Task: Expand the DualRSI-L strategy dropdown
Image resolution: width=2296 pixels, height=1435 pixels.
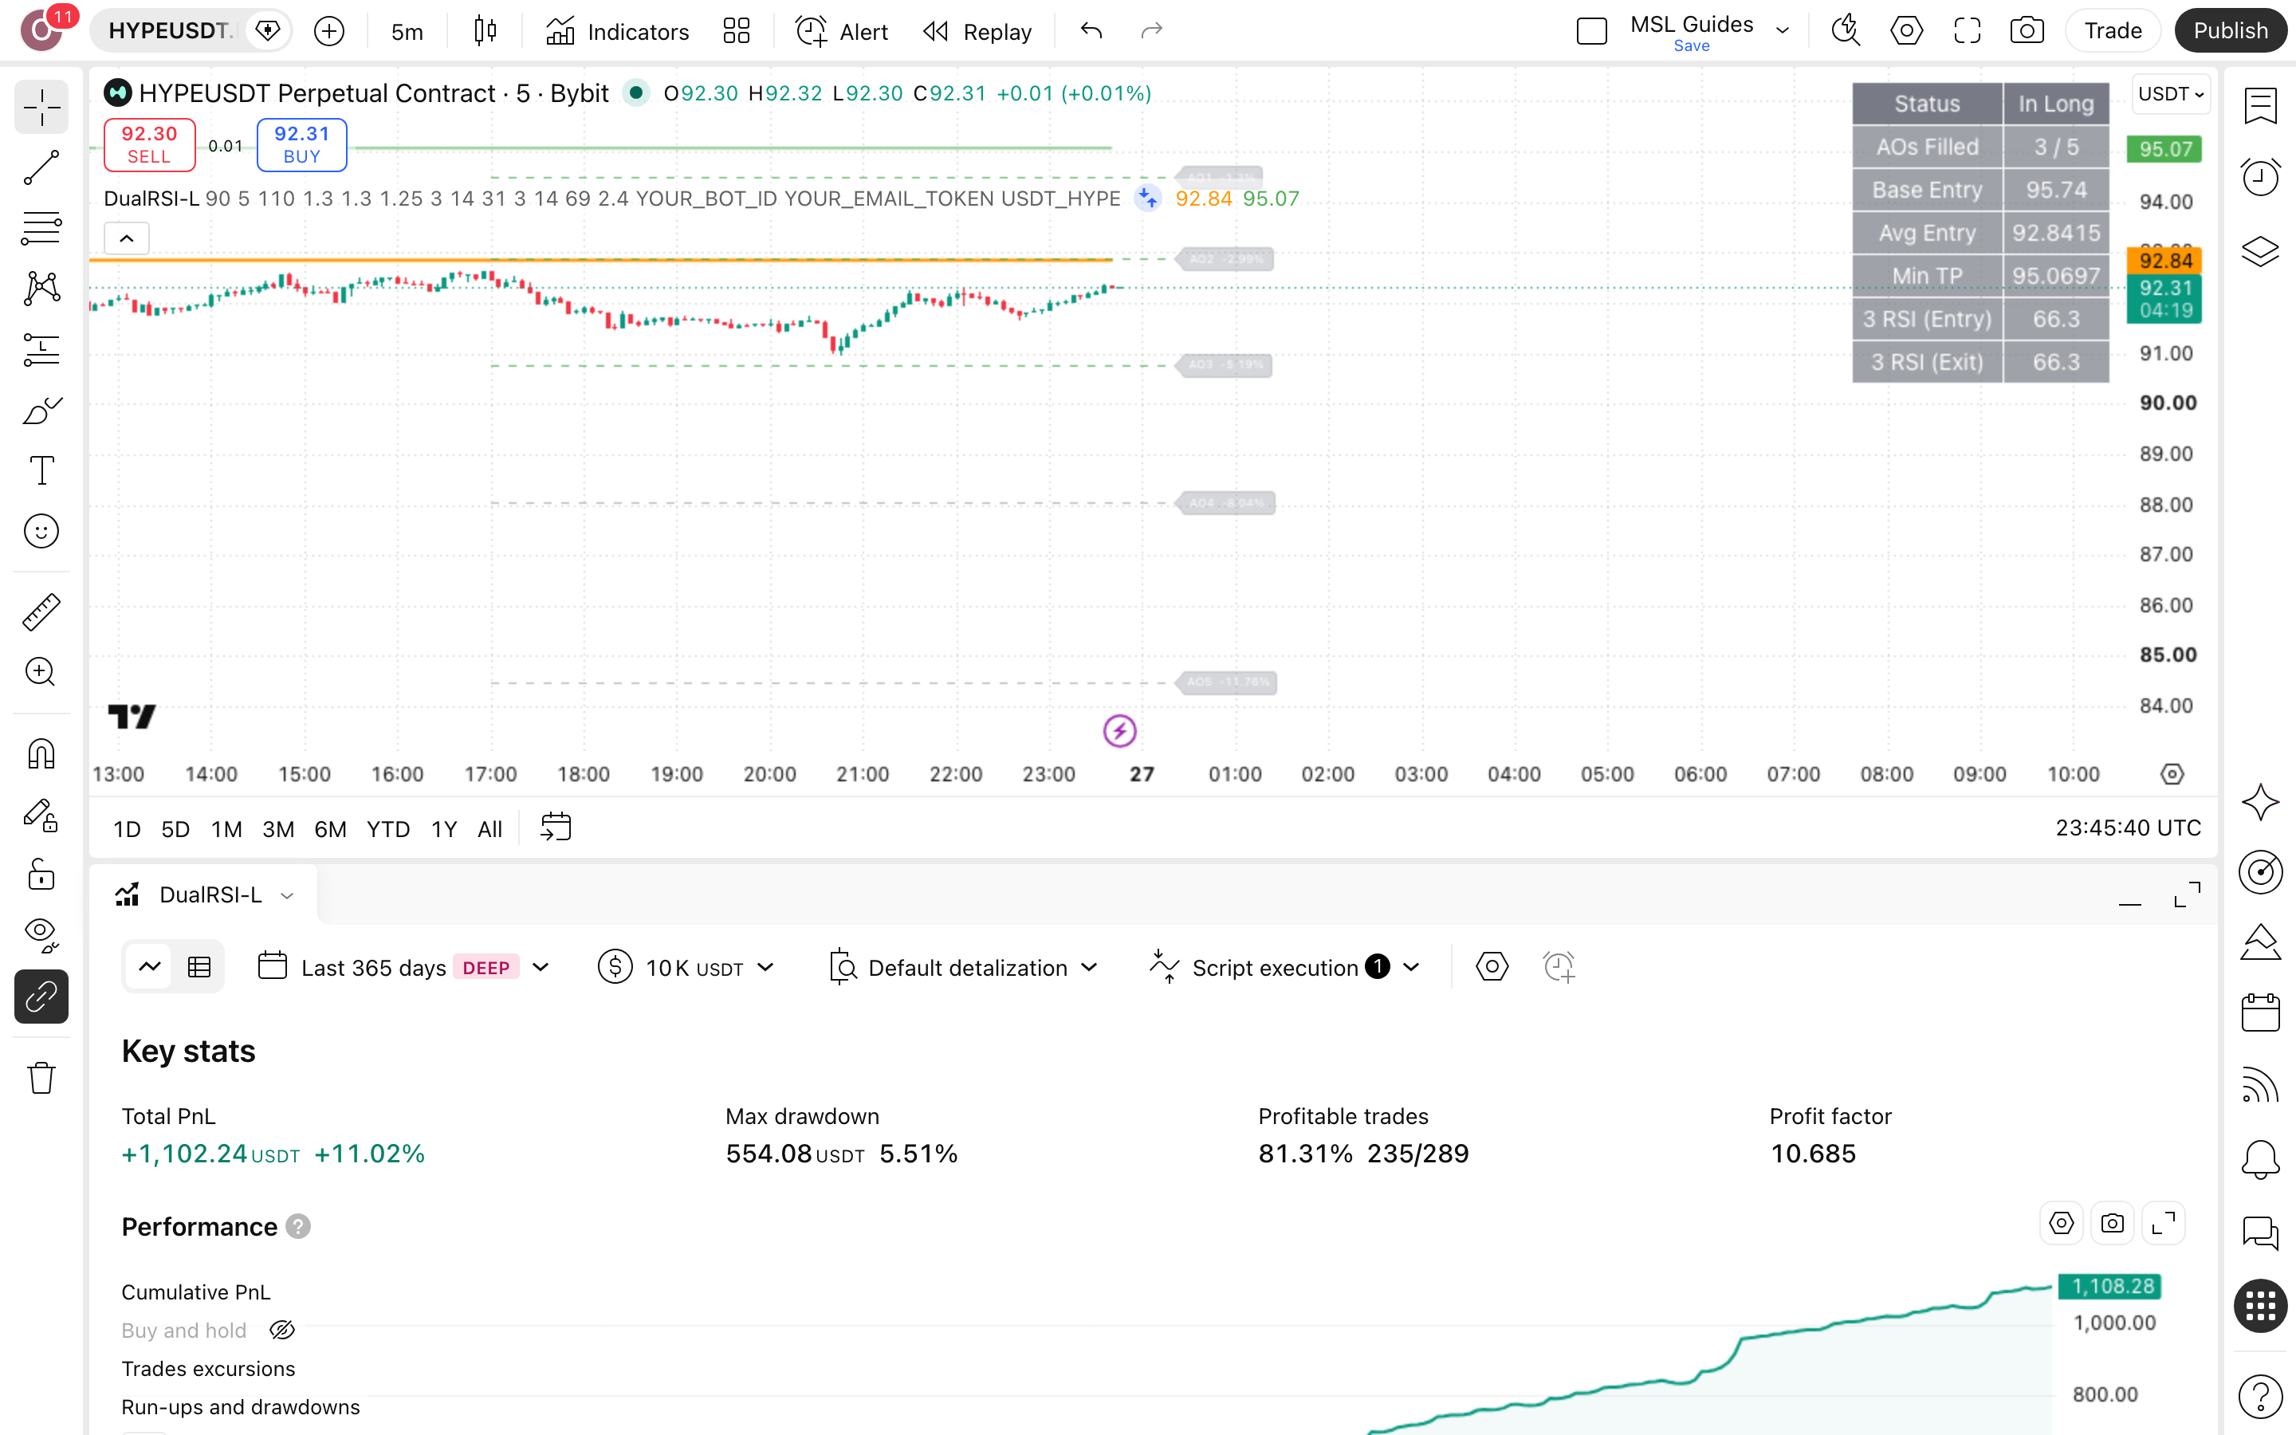Action: click(288, 895)
